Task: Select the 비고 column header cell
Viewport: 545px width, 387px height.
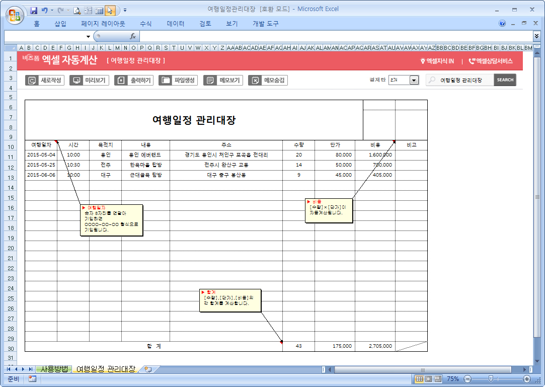Action: [x=412, y=145]
